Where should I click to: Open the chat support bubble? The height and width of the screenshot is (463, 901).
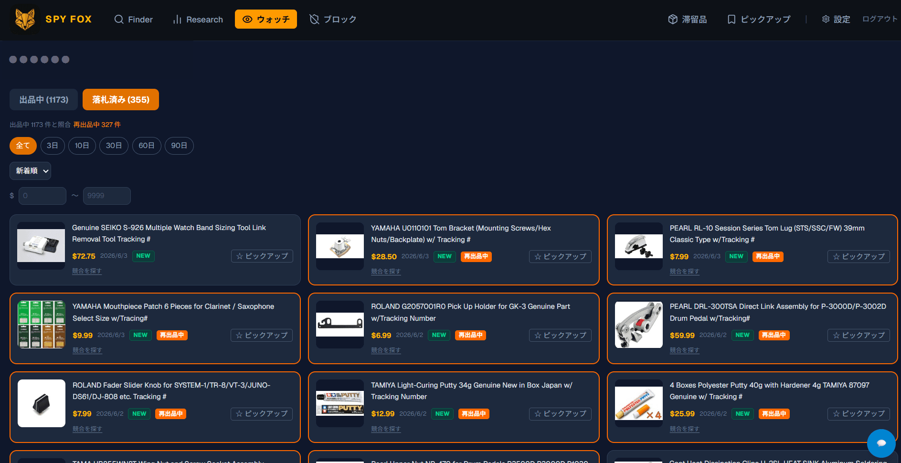[x=881, y=443]
